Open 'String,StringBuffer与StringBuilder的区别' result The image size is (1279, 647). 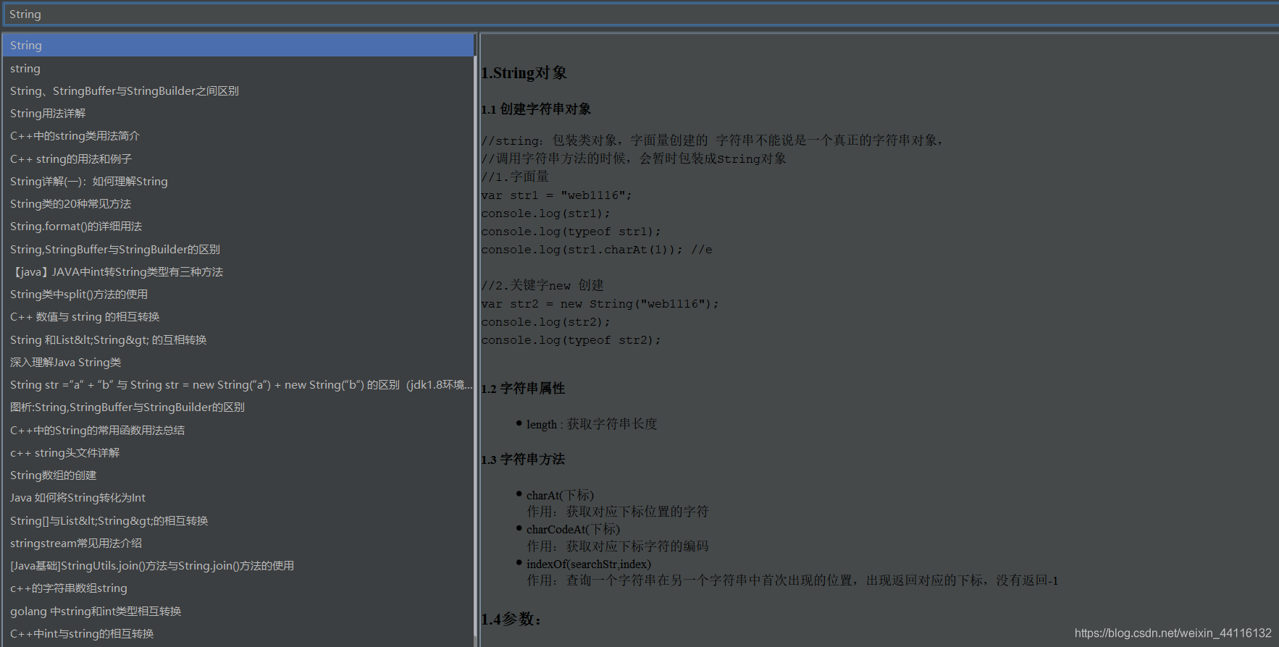tap(238, 249)
